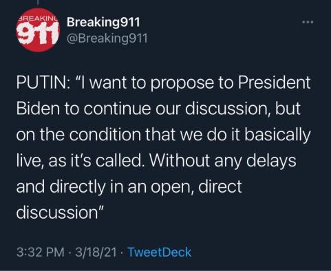
Task: Click the 3:32 PM timestamp
Action: [x=41, y=252]
